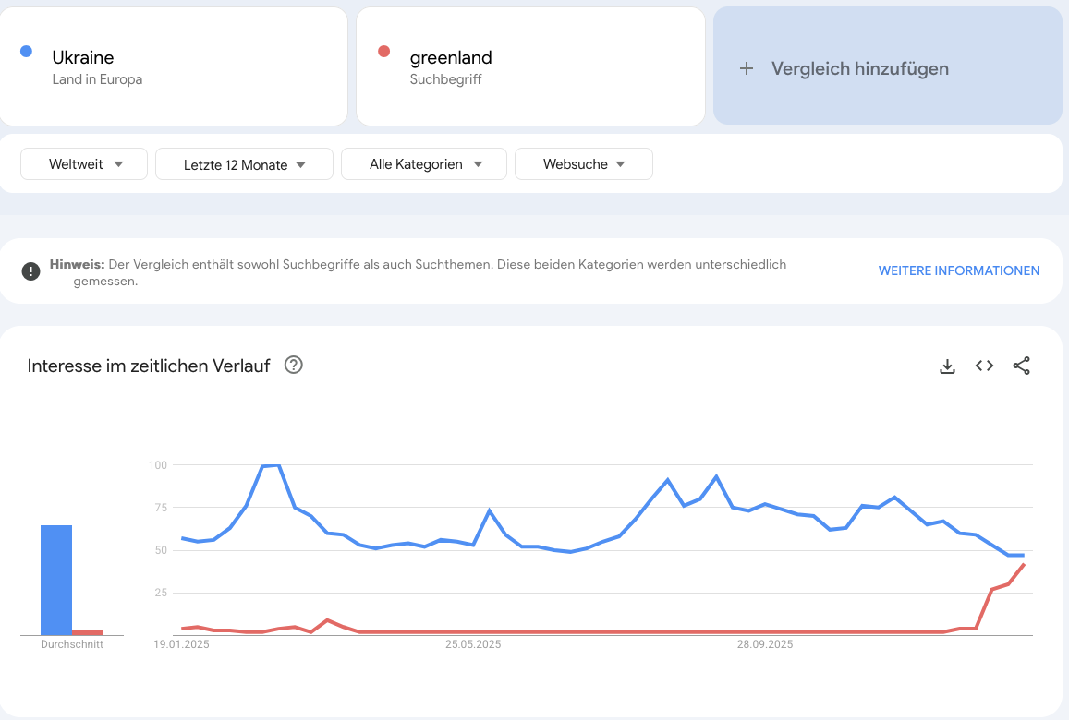Click the blue dot beside Ukraine
1069x720 pixels.
click(27, 52)
